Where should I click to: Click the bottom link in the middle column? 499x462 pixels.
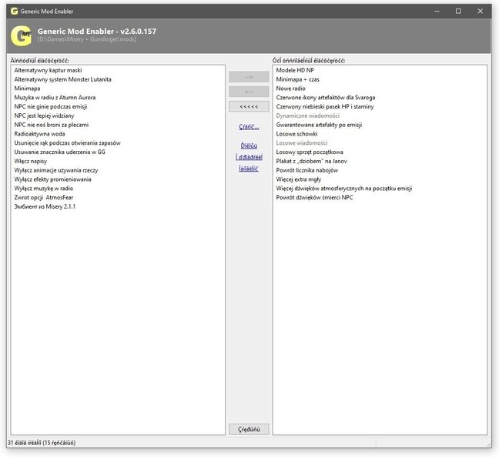click(x=249, y=168)
